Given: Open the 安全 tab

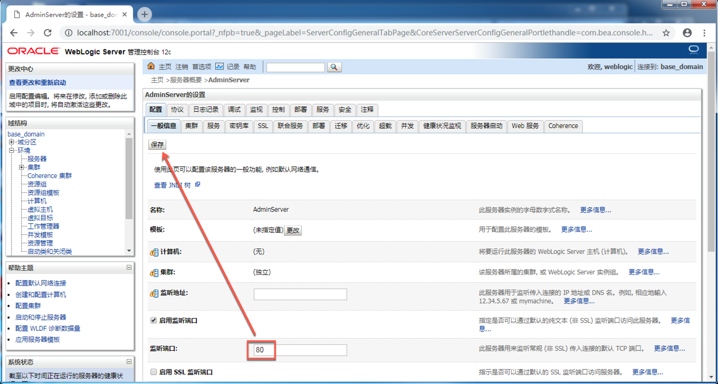Looking at the screenshot, I should (345, 110).
